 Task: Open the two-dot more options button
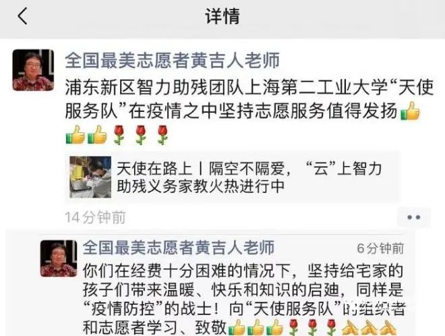tap(414, 217)
